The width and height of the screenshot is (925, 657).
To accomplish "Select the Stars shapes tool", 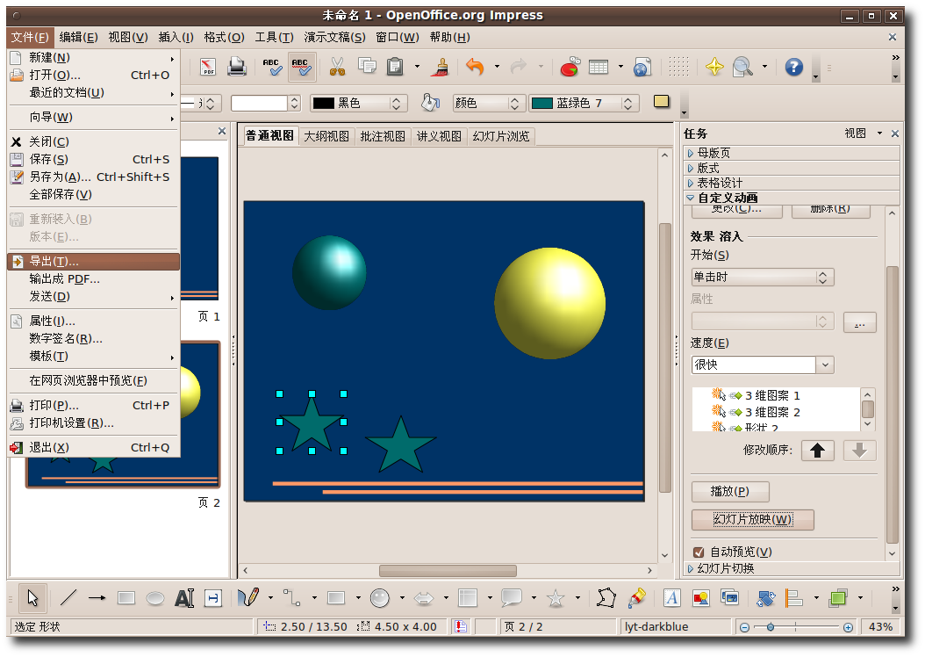I will (x=556, y=598).
